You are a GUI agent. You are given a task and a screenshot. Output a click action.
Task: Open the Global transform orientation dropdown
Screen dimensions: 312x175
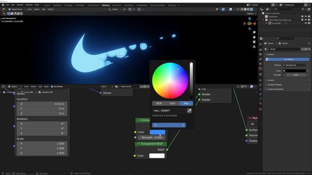115,9
